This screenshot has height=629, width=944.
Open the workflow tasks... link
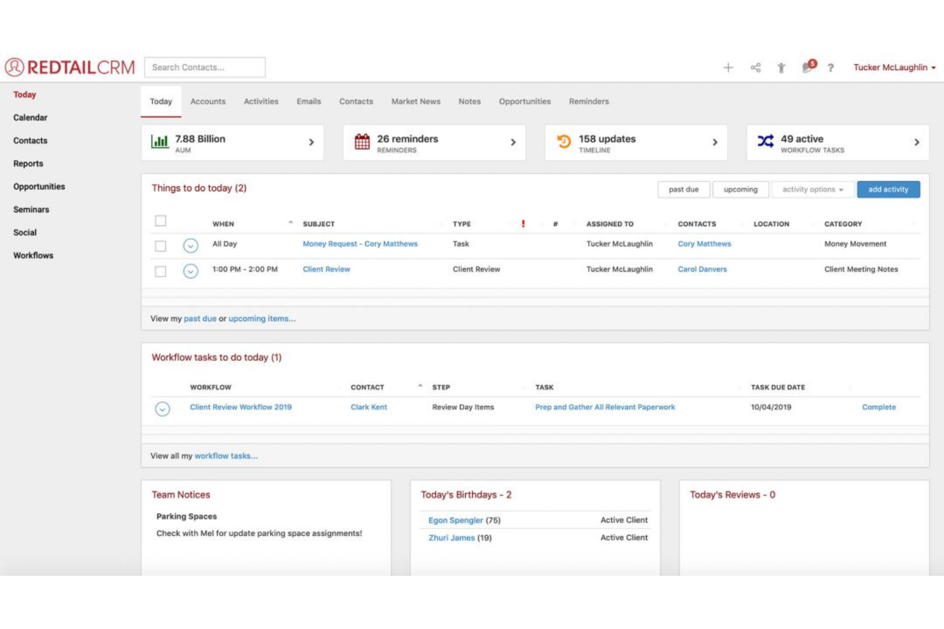click(x=226, y=456)
